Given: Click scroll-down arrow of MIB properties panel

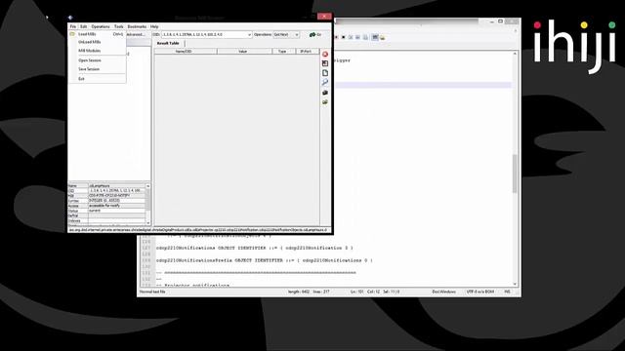Looking at the screenshot, I should (x=147, y=223).
